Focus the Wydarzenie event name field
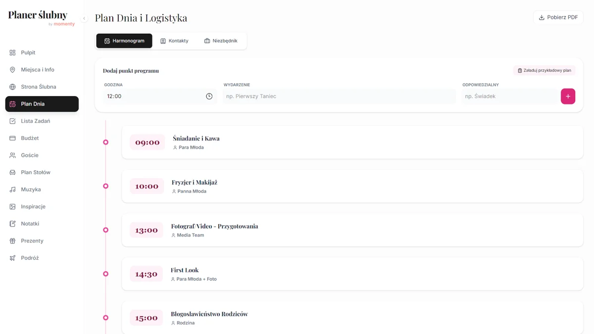 click(339, 96)
